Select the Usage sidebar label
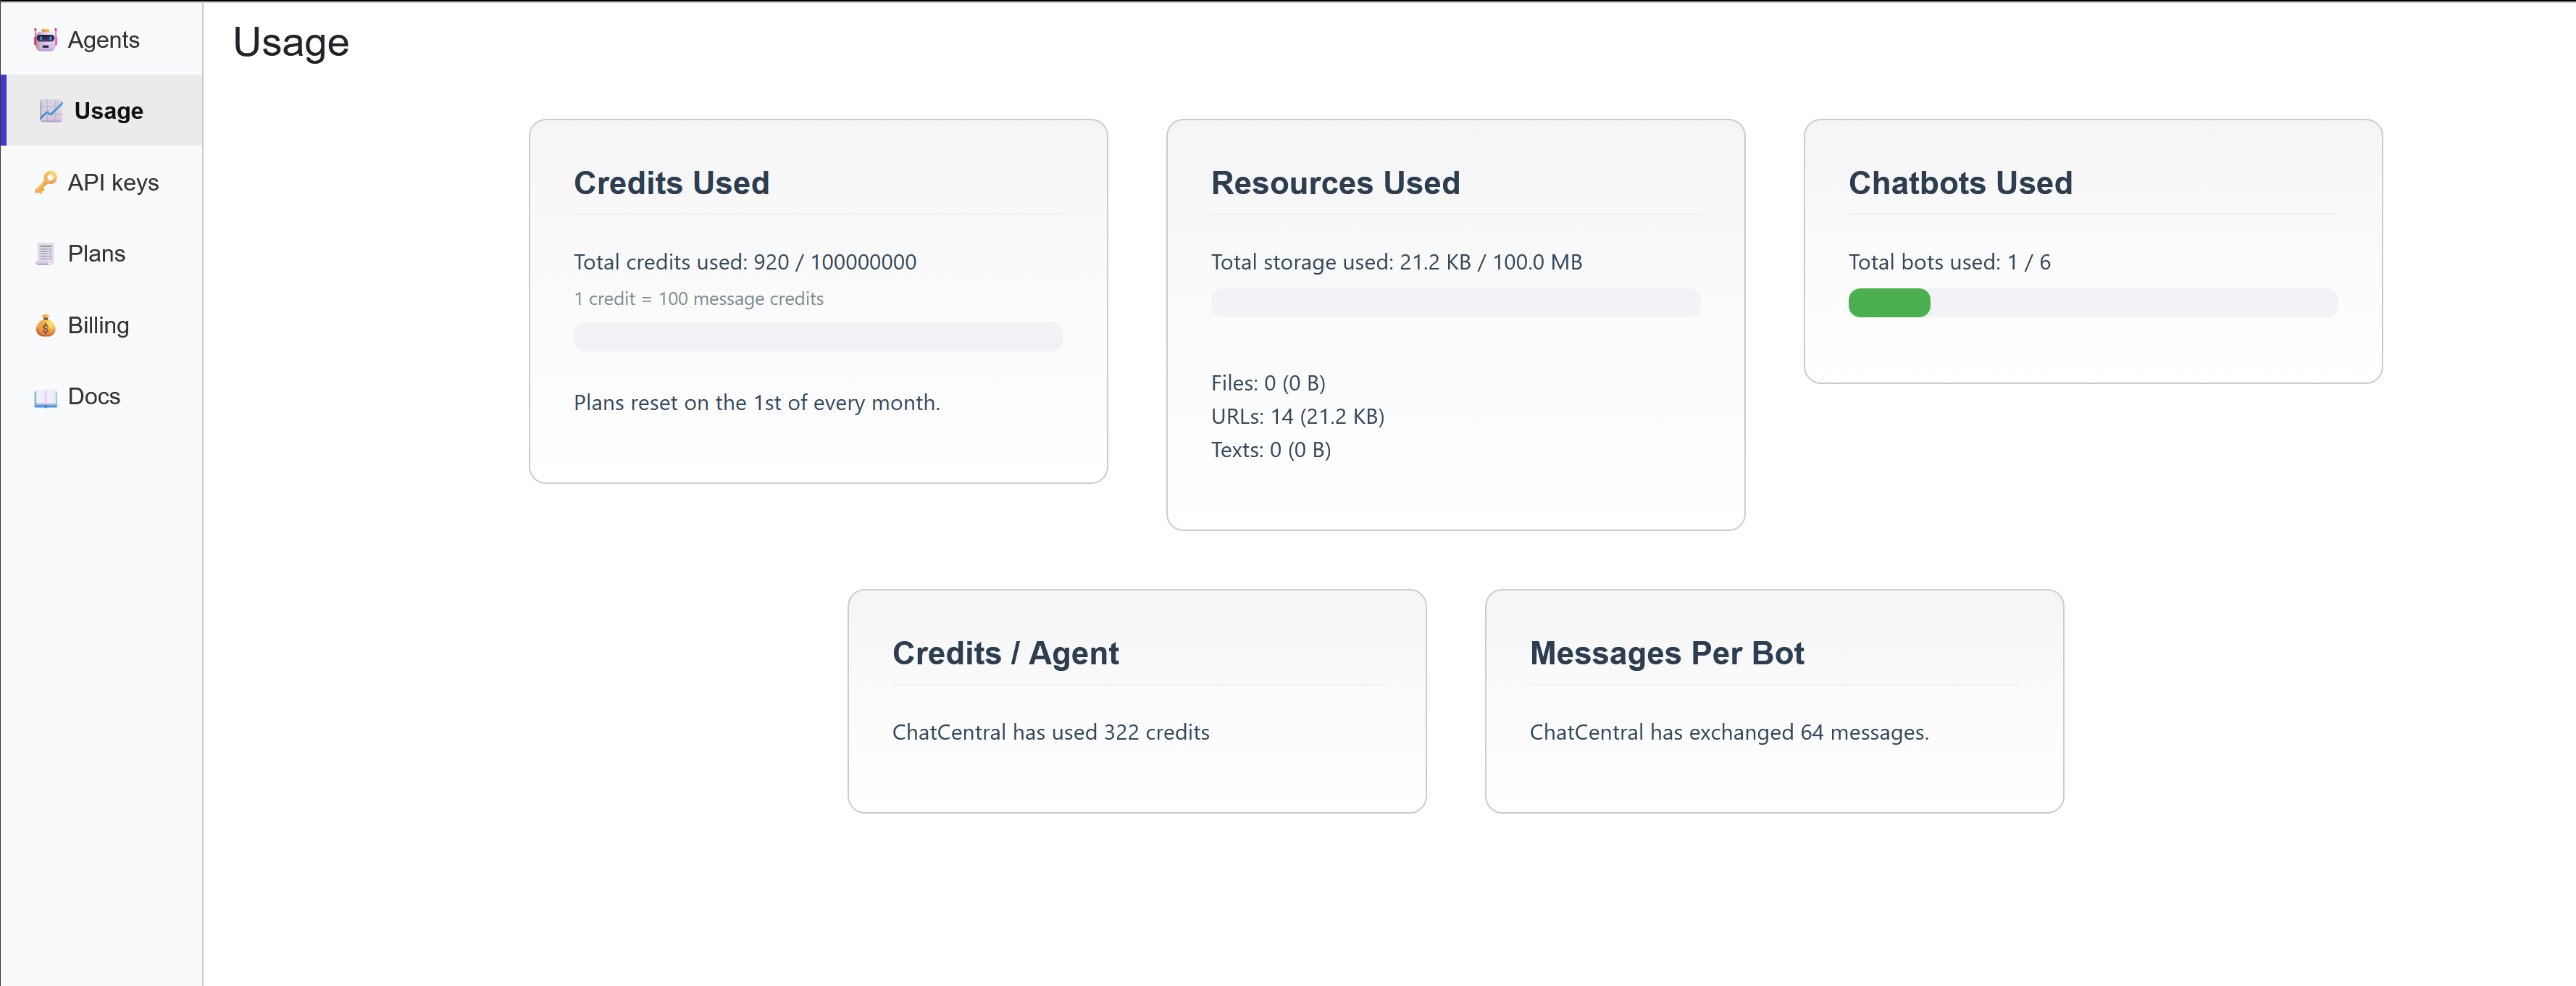Screen dimensions: 2576x986 coord(108,111)
